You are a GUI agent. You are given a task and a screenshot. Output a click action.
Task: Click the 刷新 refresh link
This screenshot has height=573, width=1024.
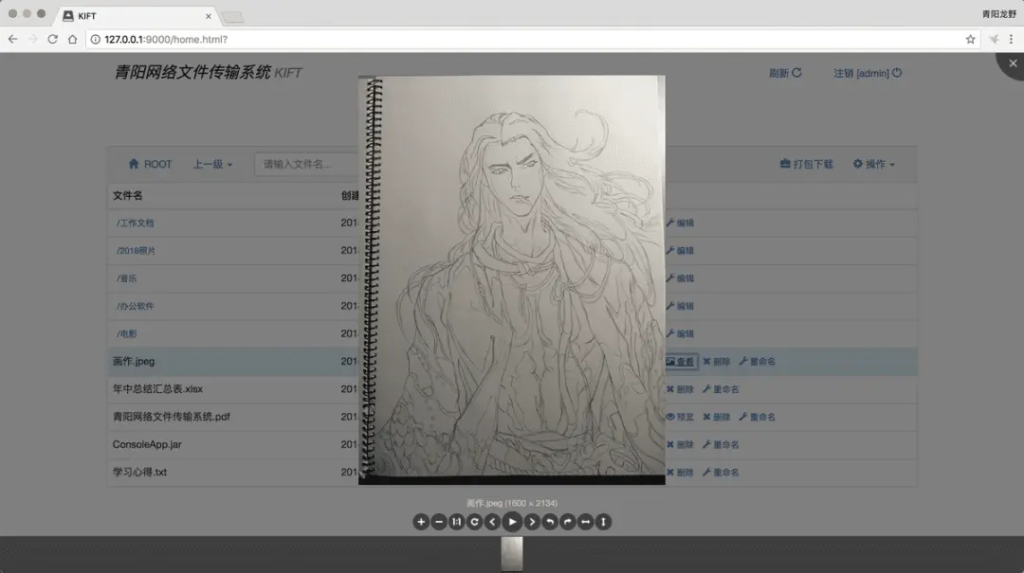pyautogui.click(x=785, y=73)
